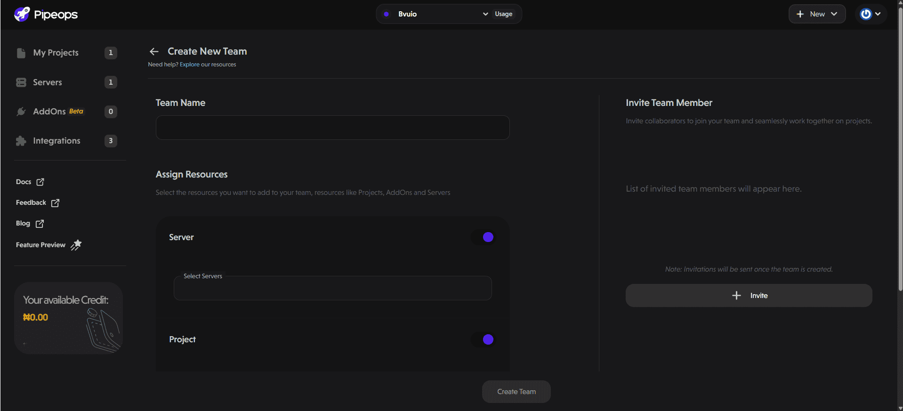Click the Create Team button
This screenshot has height=411, width=903.
[516, 392]
